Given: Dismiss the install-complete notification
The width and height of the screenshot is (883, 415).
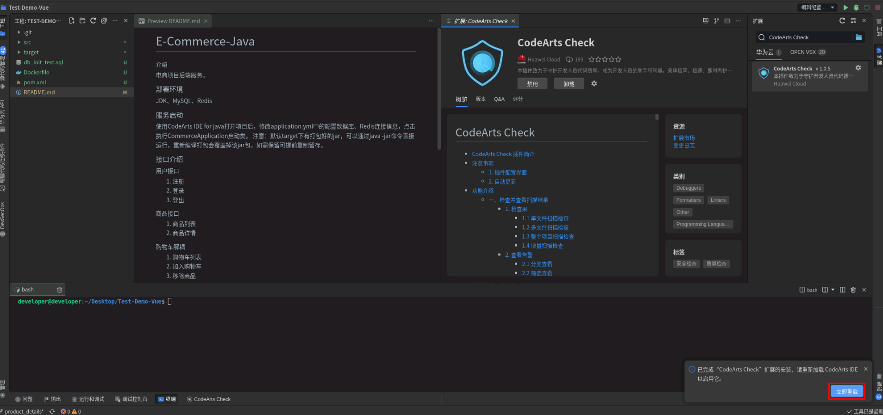Looking at the screenshot, I should (x=865, y=369).
